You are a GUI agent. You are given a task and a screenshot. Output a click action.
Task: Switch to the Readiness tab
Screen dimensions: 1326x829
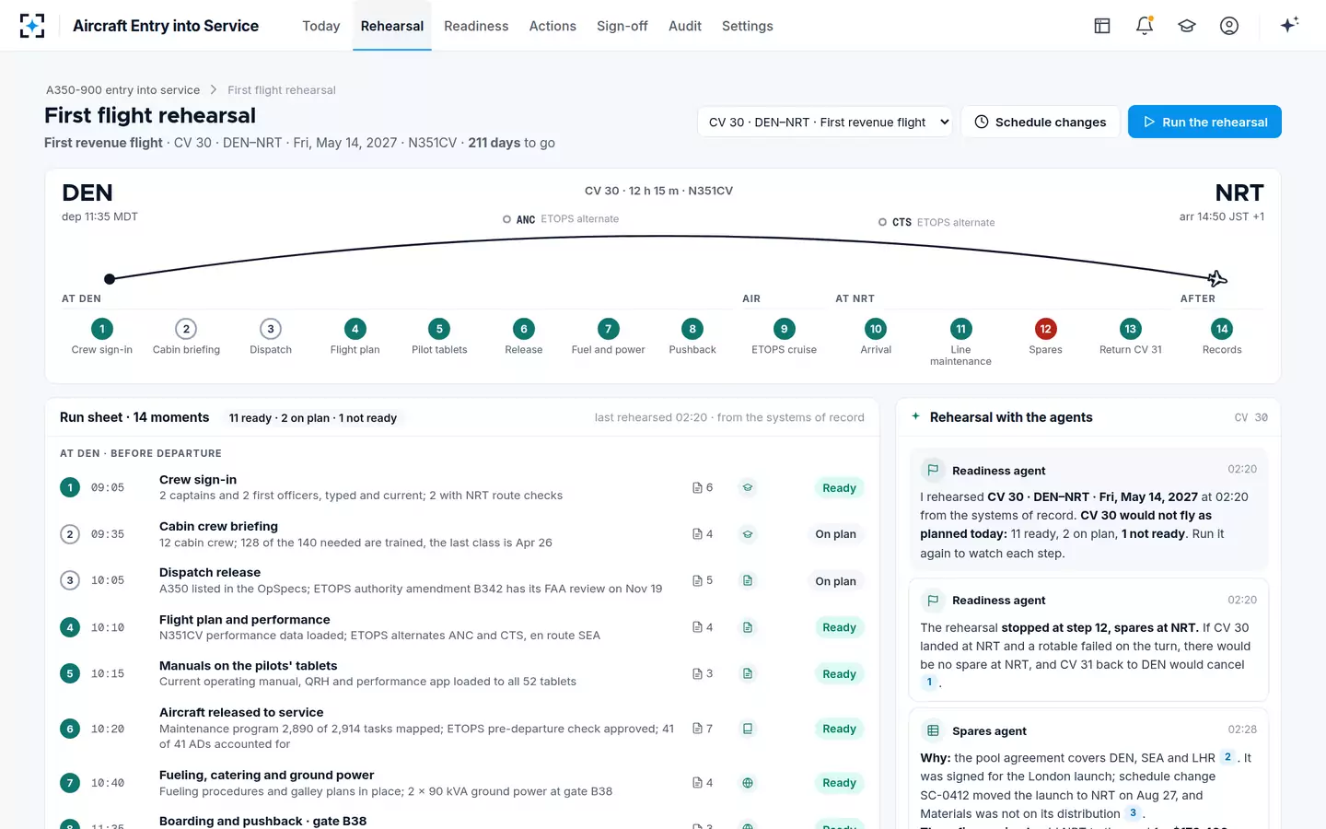(476, 26)
